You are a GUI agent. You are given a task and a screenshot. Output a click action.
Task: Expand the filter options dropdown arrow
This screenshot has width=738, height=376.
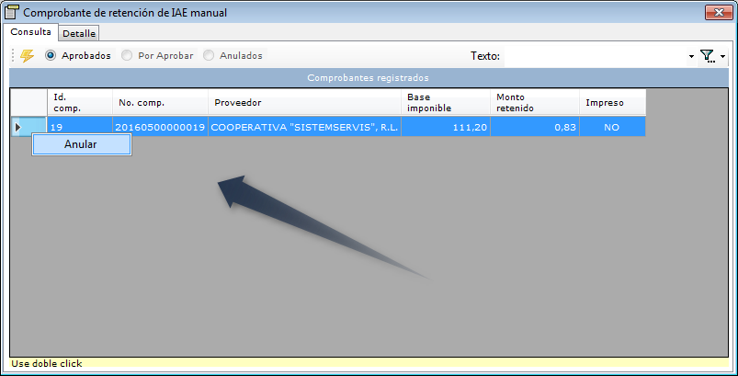[722, 56]
